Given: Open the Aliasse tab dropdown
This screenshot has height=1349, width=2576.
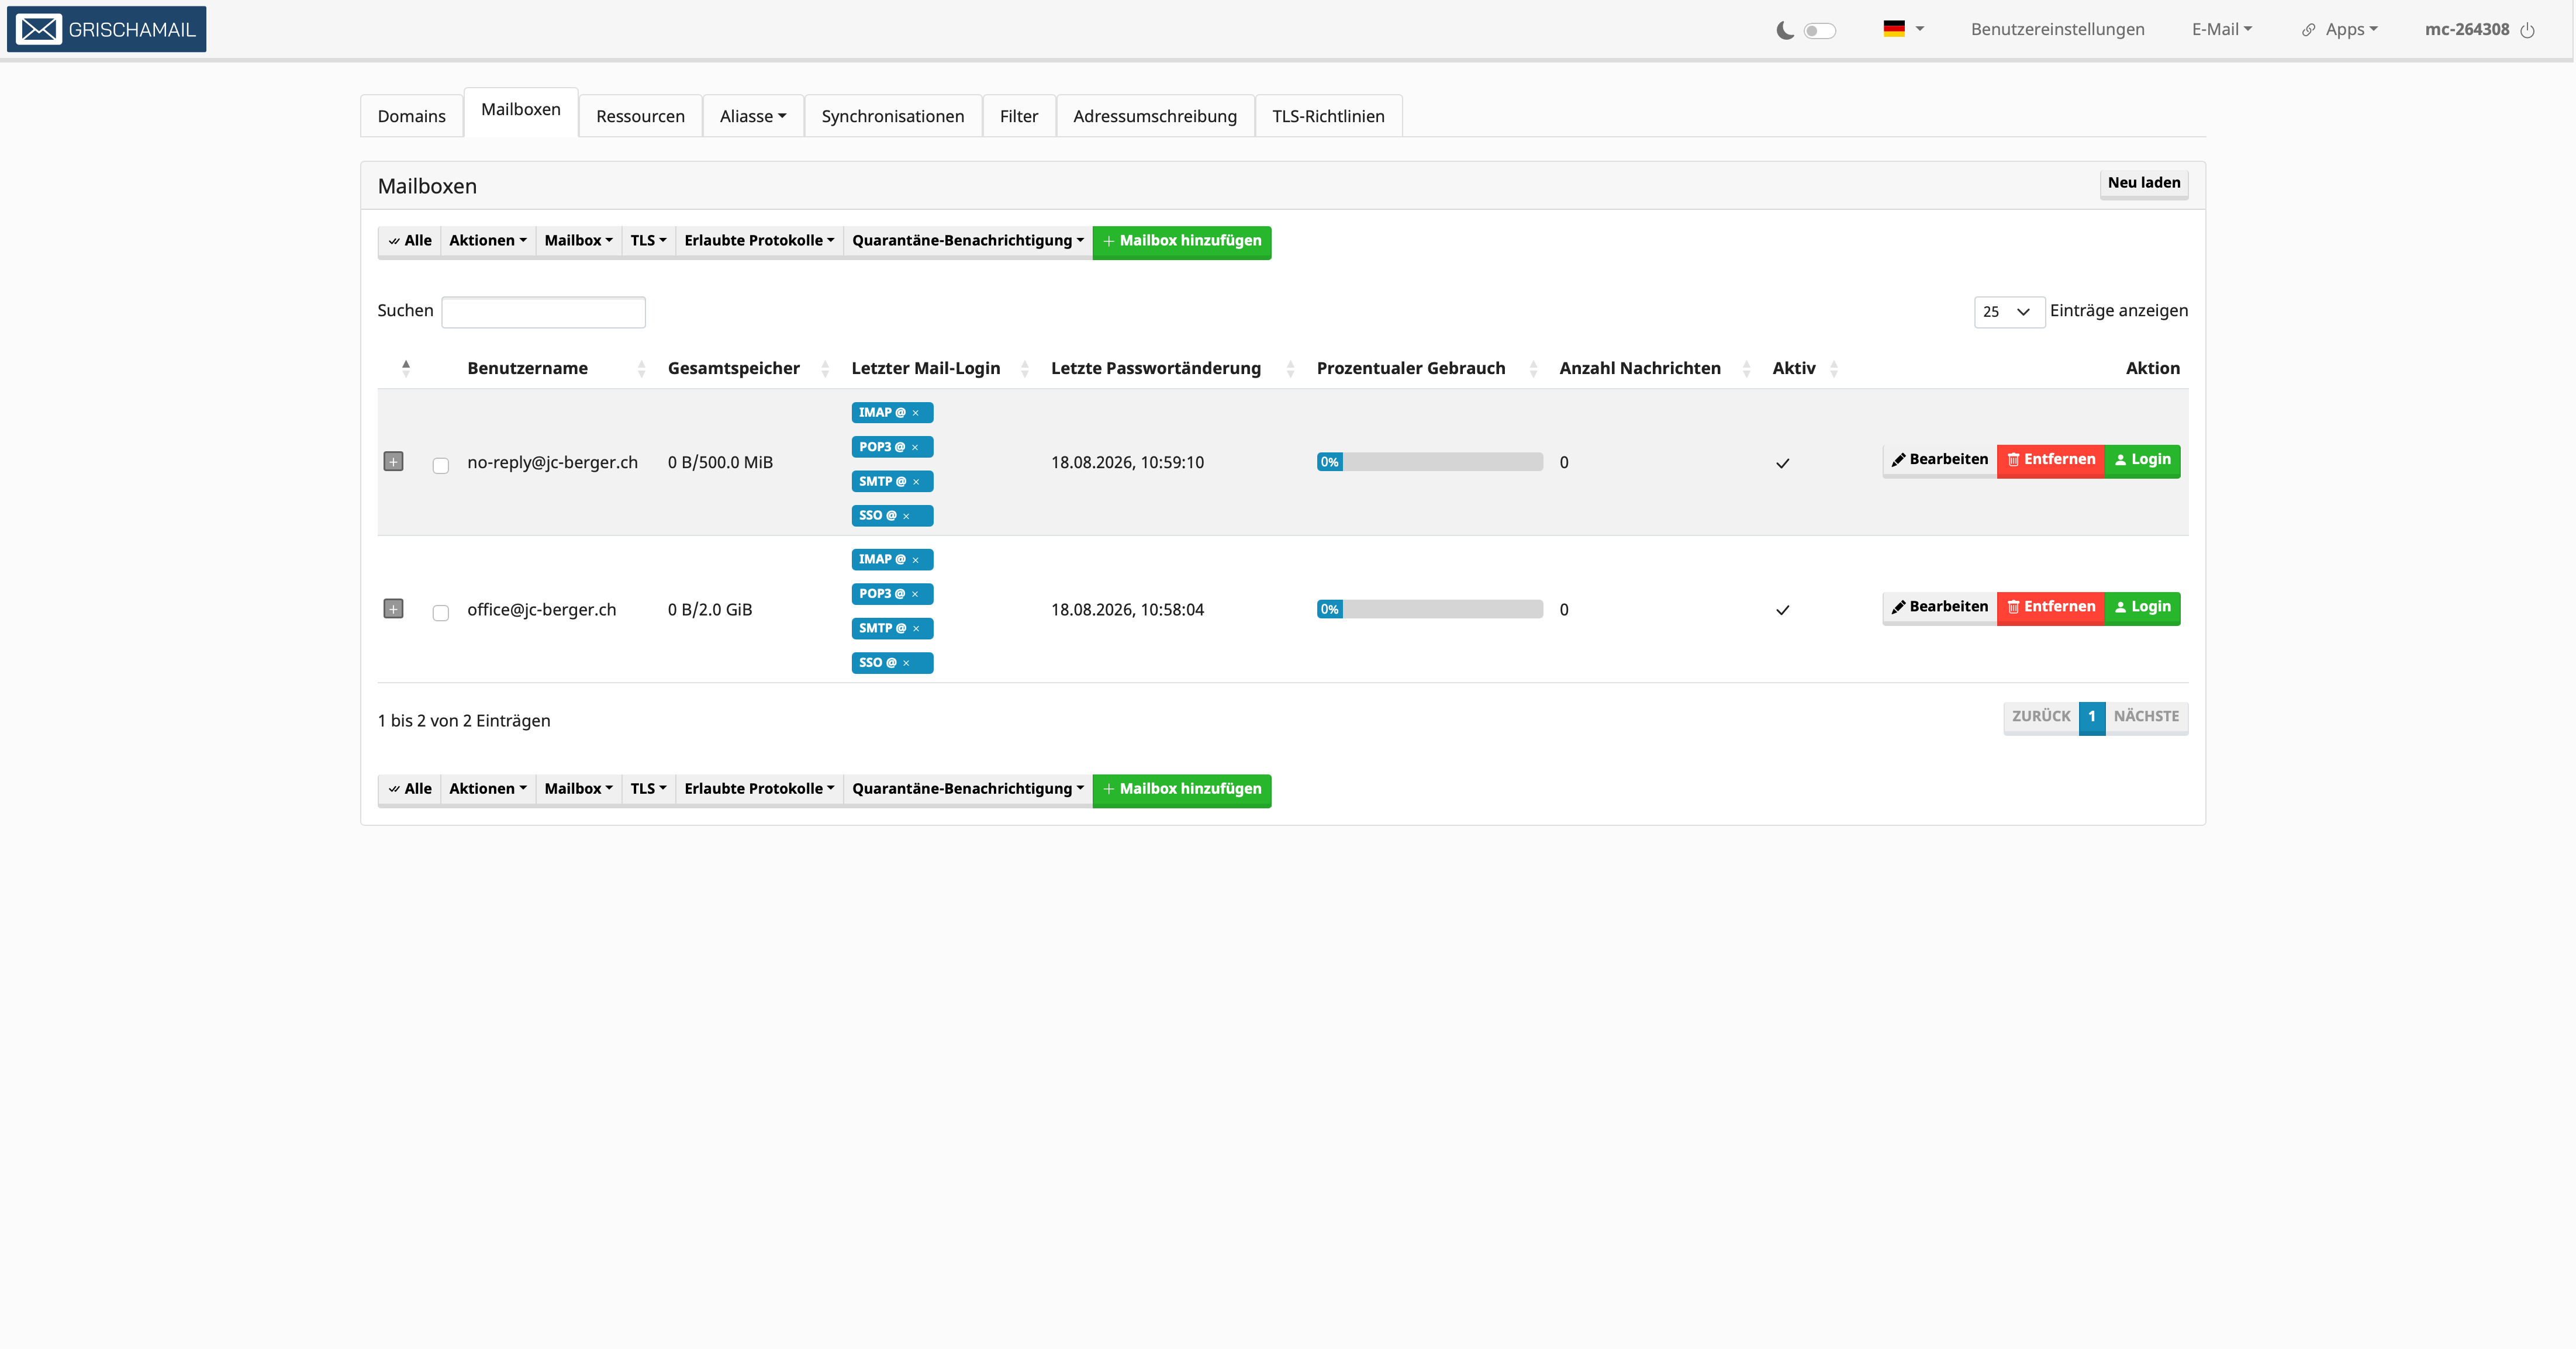Looking at the screenshot, I should click(753, 116).
